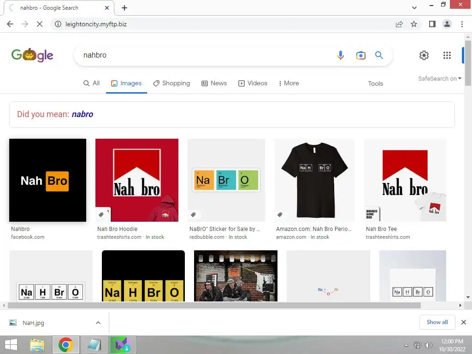Share this page icon in address bar
Viewport: 472px width, 354px height.
pyautogui.click(x=399, y=24)
